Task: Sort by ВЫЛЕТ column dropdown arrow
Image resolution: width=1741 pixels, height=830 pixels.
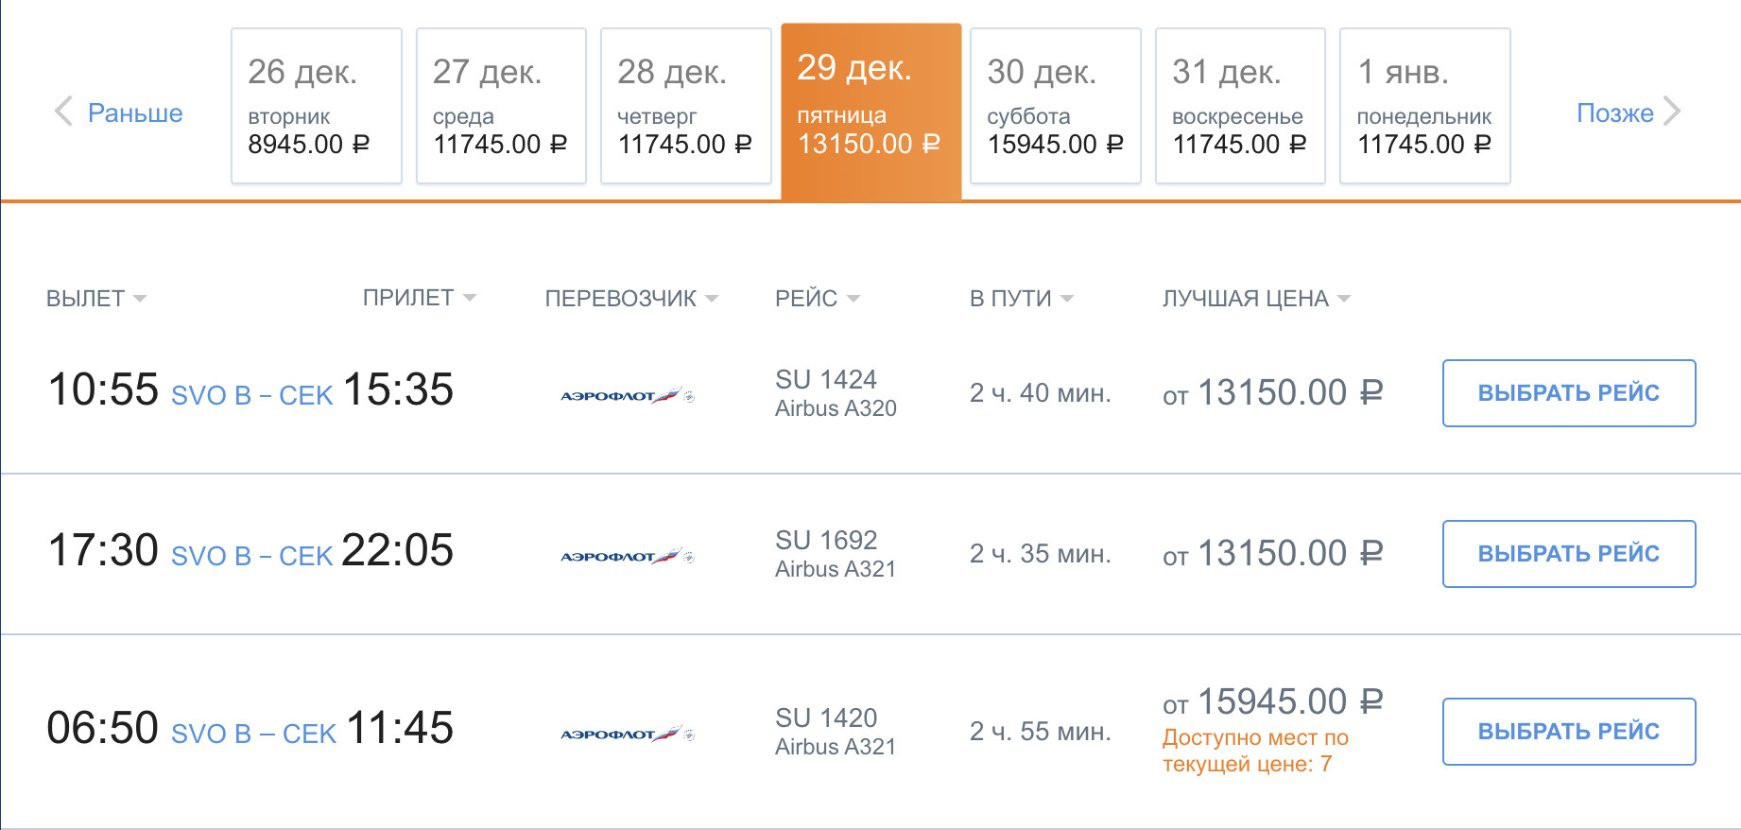Action: pos(140,299)
